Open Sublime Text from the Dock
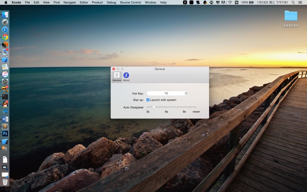 coord(5,126)
